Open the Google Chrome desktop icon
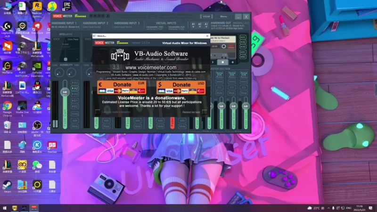 click(x=7, y=109)
